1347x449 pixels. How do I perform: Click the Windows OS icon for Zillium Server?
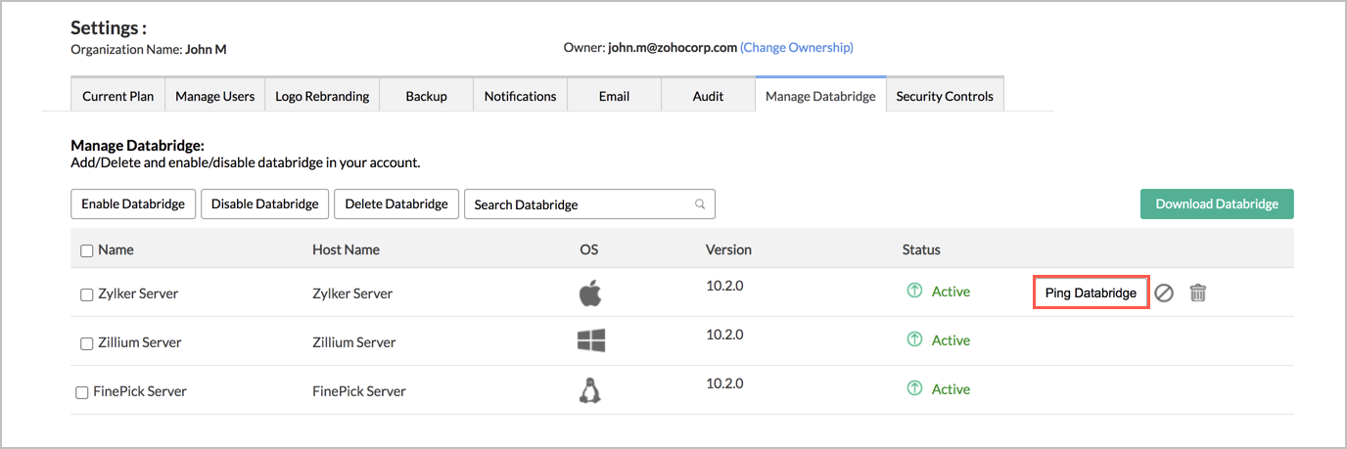point(591,340)
